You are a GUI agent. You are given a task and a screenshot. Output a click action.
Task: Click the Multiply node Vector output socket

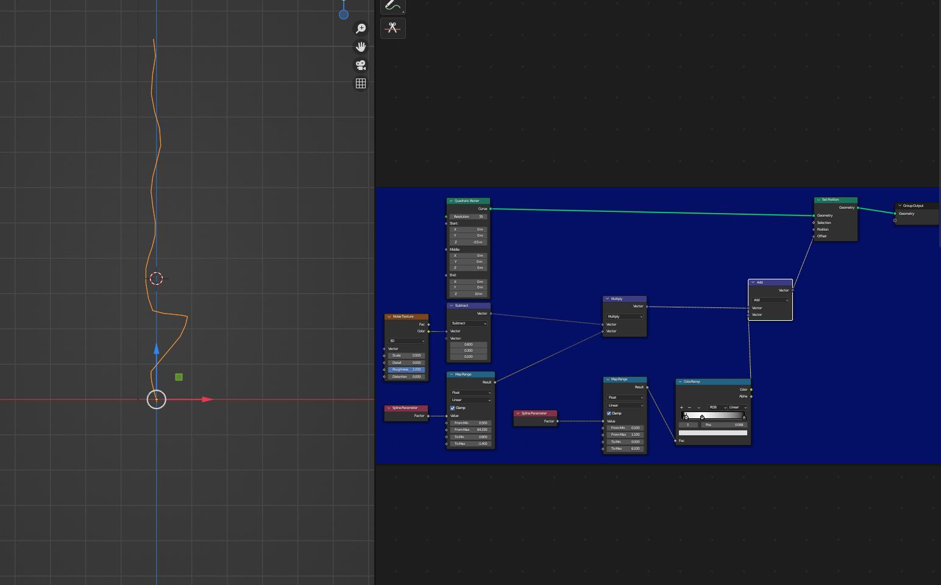(x=647, y=306)
